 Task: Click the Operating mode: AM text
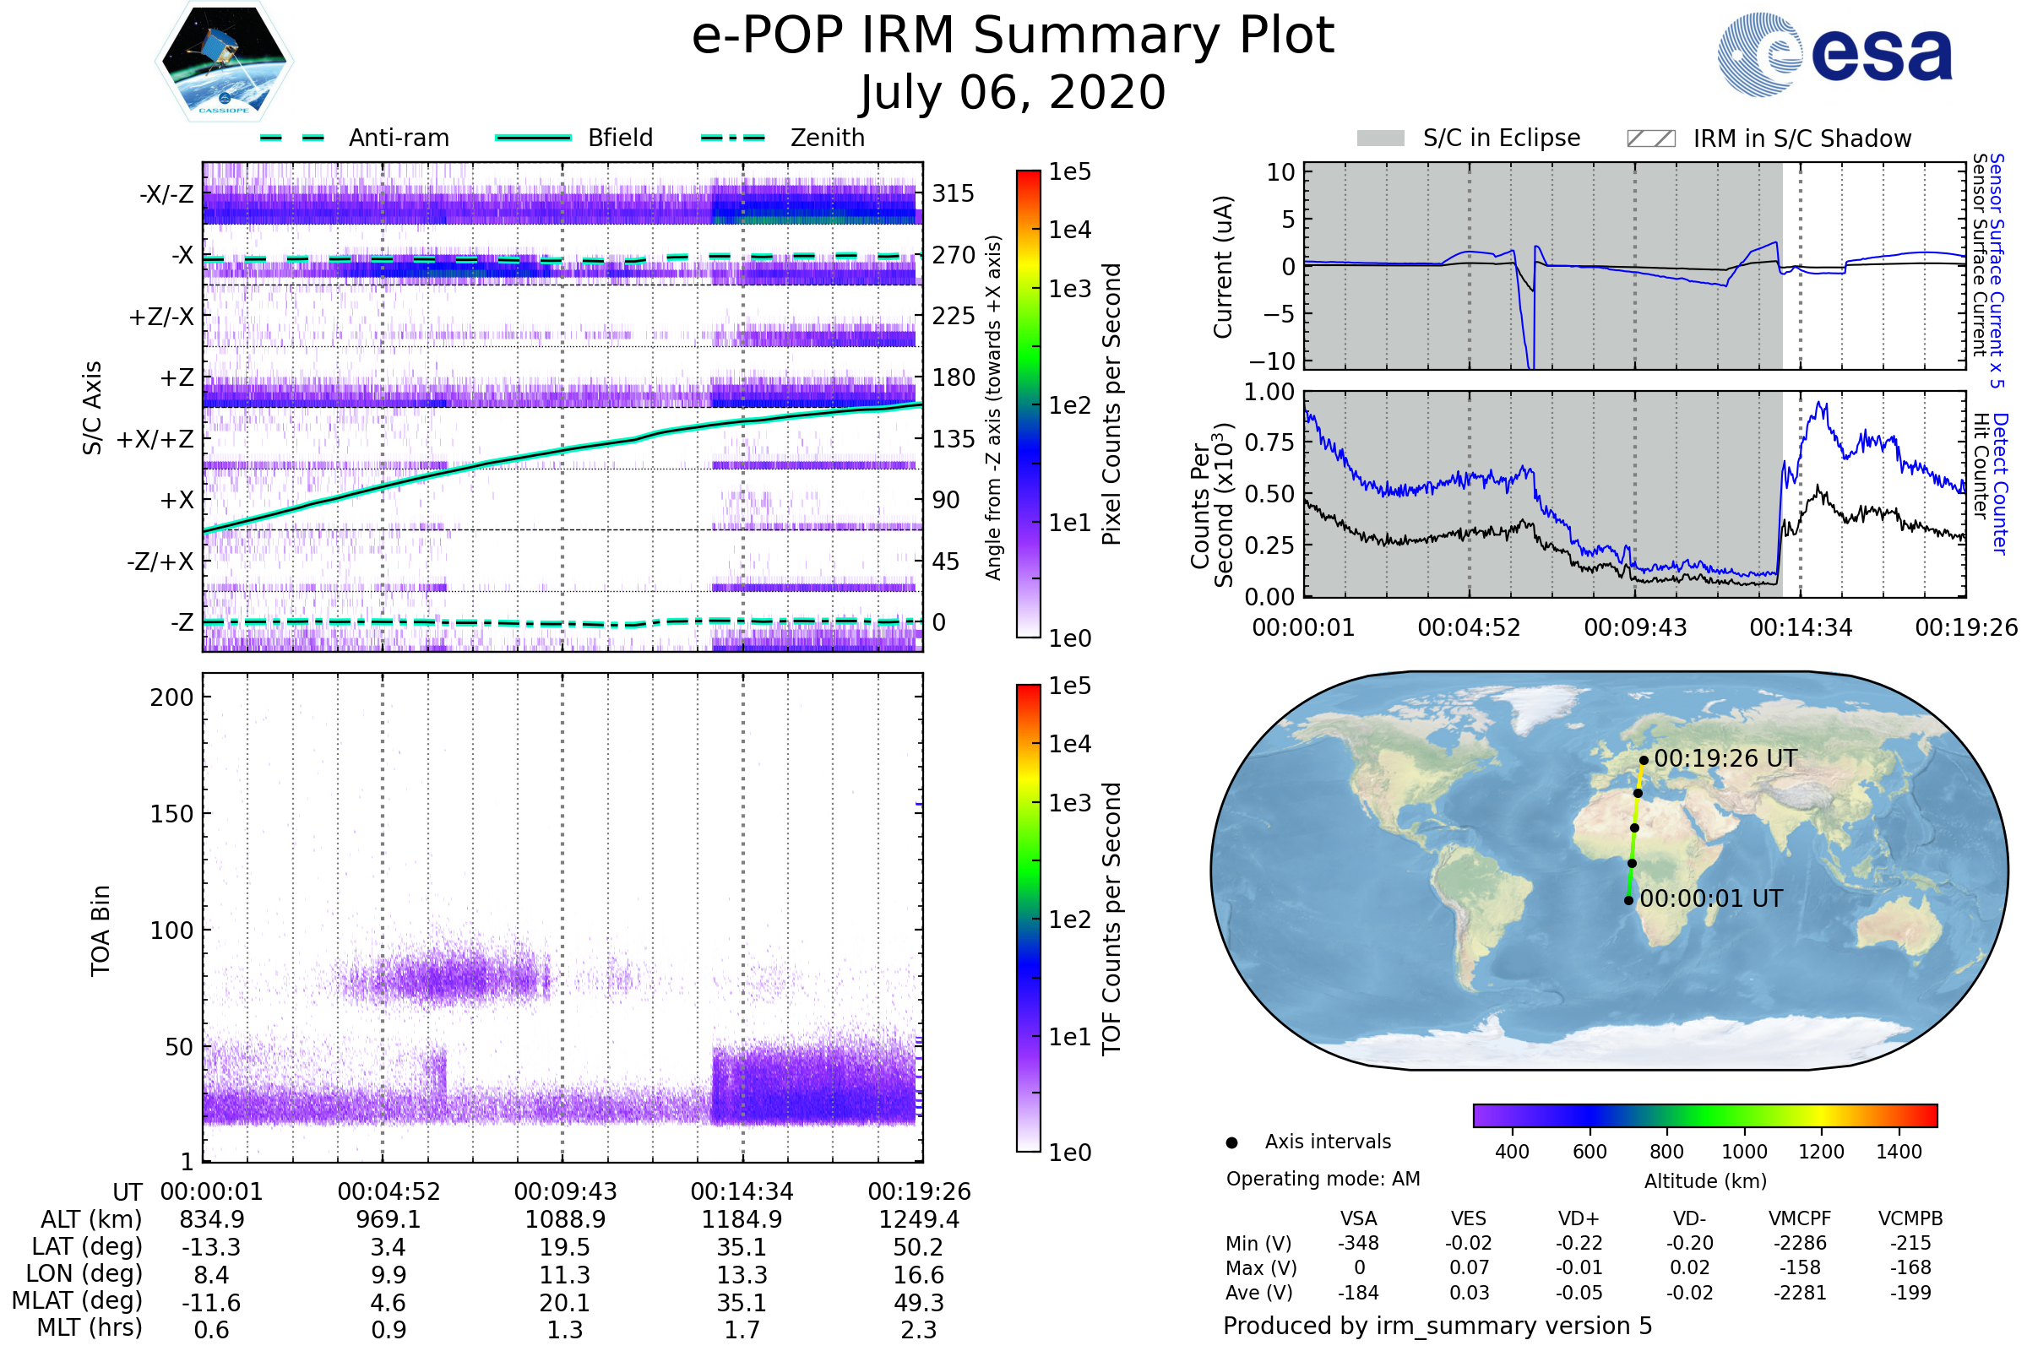click(1323, 1179)
